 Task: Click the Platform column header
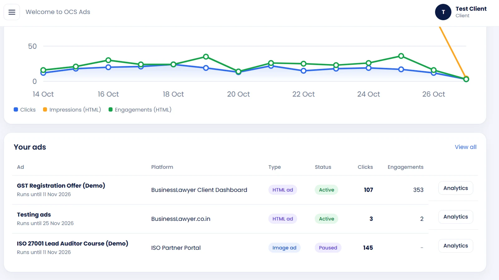(x=162, y=167)
